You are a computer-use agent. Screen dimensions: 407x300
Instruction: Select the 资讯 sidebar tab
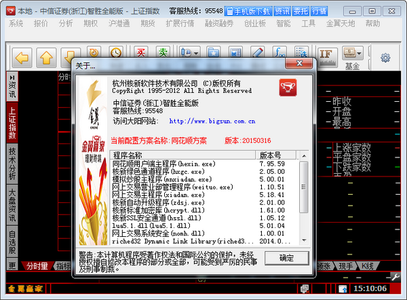[12, 86]
